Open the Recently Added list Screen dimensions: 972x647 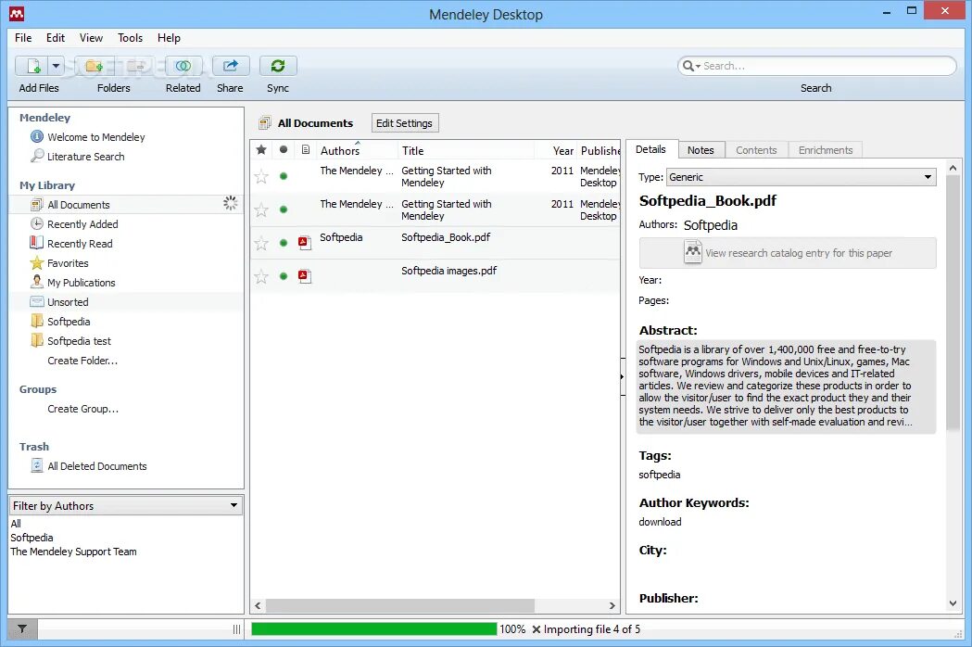(82, 224)
